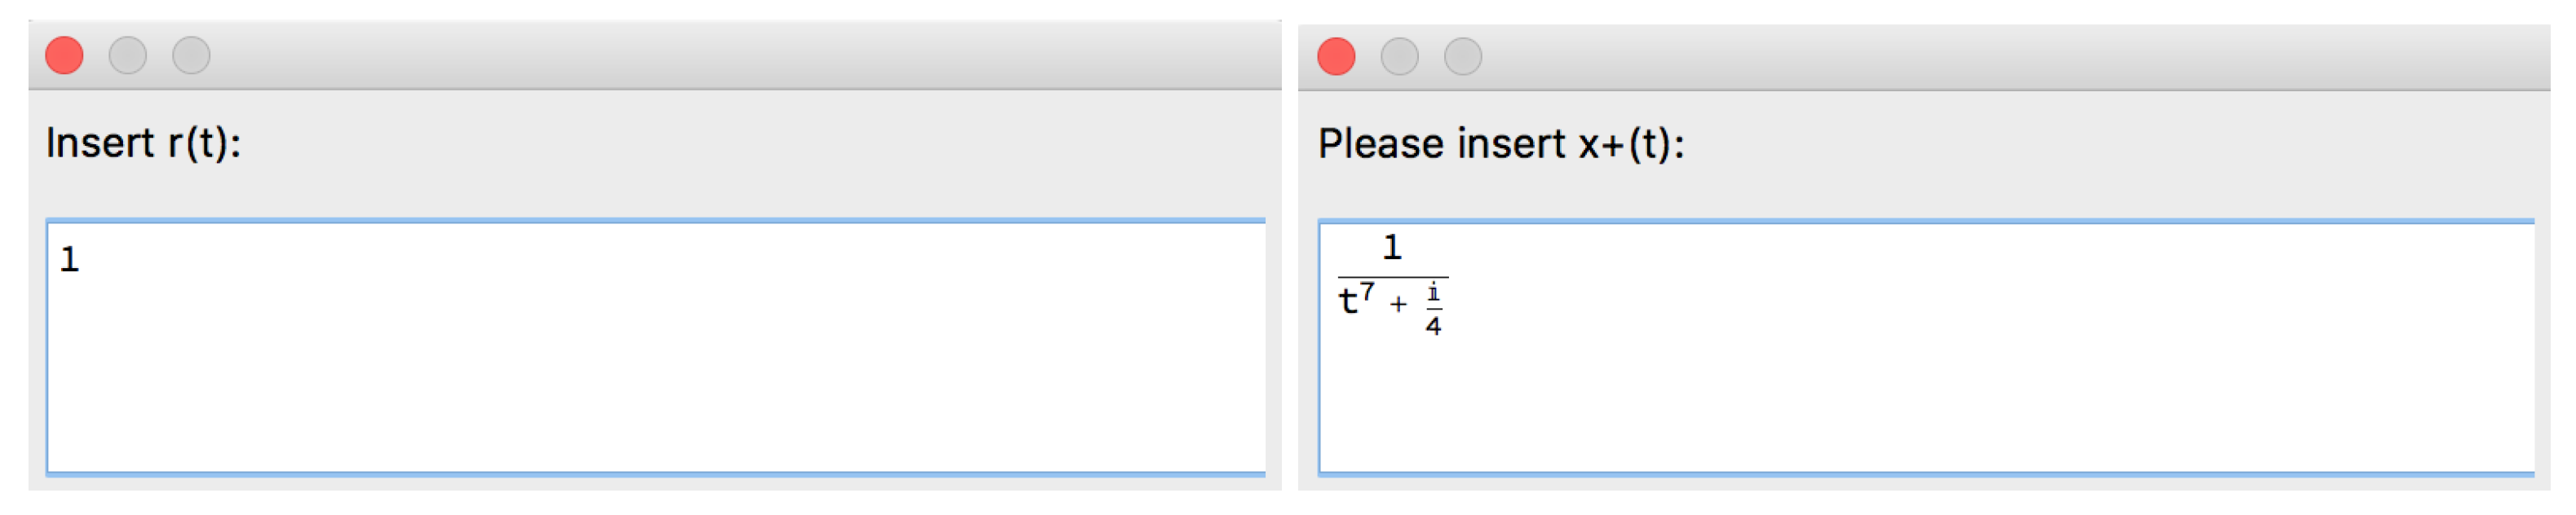Click the horizontal fraction bar under the 1

[1392, 276]
